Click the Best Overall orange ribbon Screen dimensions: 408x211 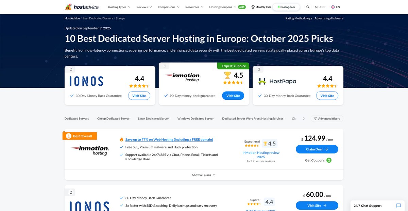80,136
